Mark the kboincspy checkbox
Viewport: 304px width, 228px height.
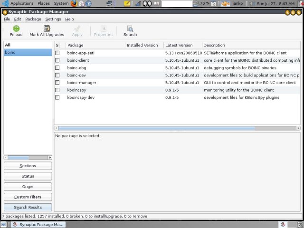tap(57, 90)
